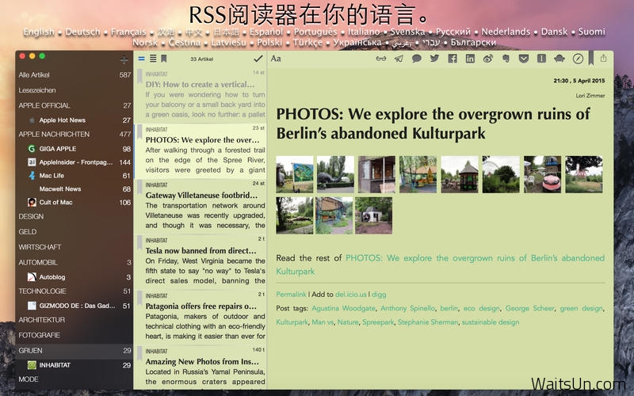The image size is (634, 396).
Task: Open Gateway Villetaneuse footbridge article
Action: pyautogui.click(x=201, y=206)
